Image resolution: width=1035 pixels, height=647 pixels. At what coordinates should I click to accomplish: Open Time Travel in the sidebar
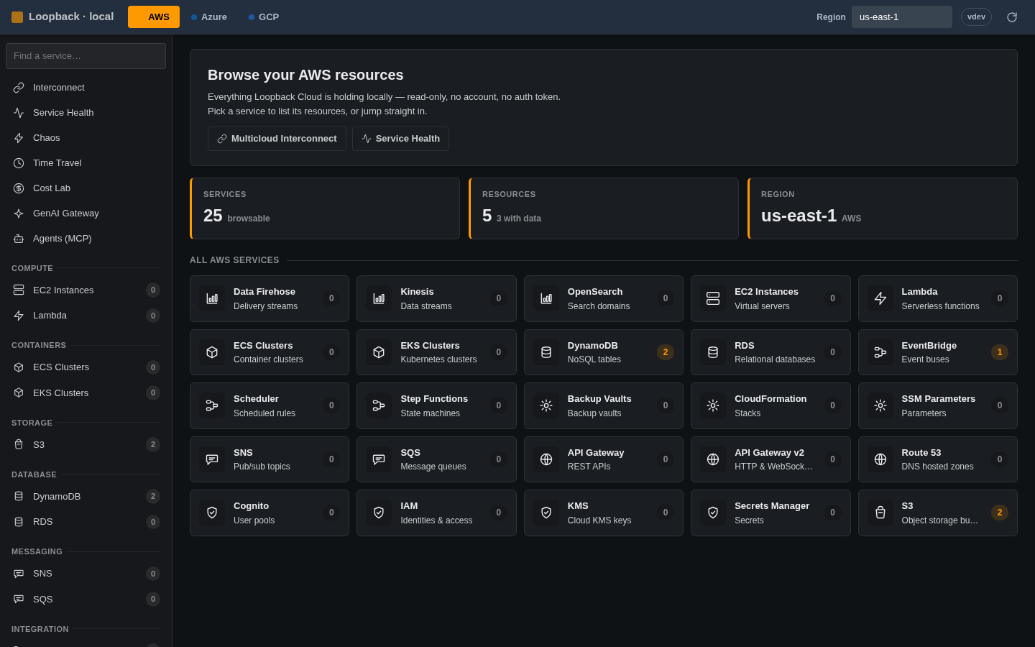(86, 163)
